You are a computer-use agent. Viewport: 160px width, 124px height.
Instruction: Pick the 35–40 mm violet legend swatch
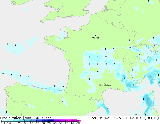click(x=62, y=121)
